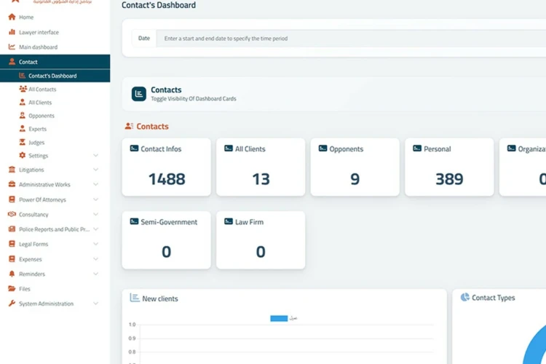Open the Semi-Government 0 card
Screen dimensions: 546x364
click(167, 240)
